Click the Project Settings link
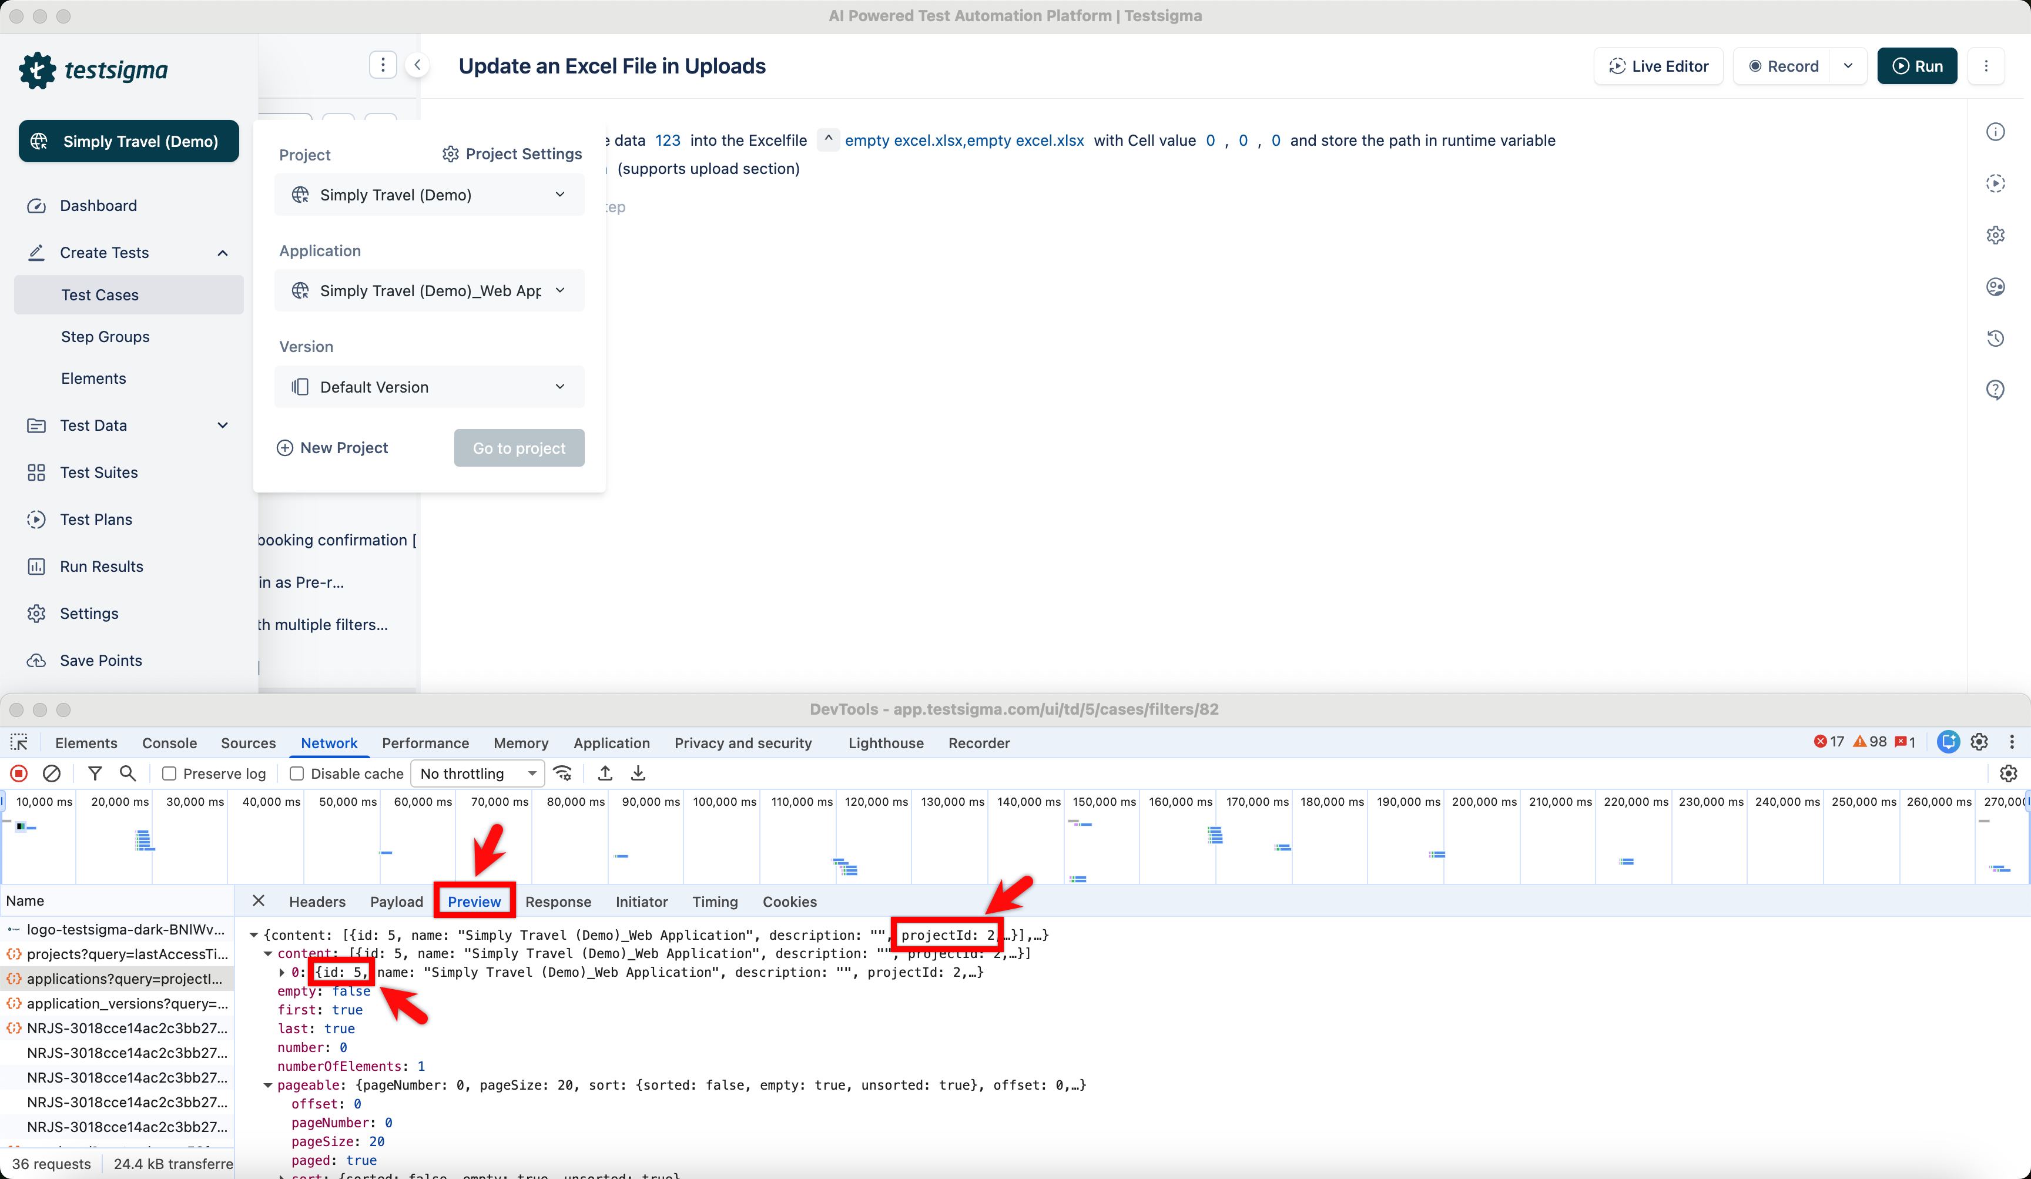The height and width of the screenshot is (1179, 2031). [x=512, y=154]
